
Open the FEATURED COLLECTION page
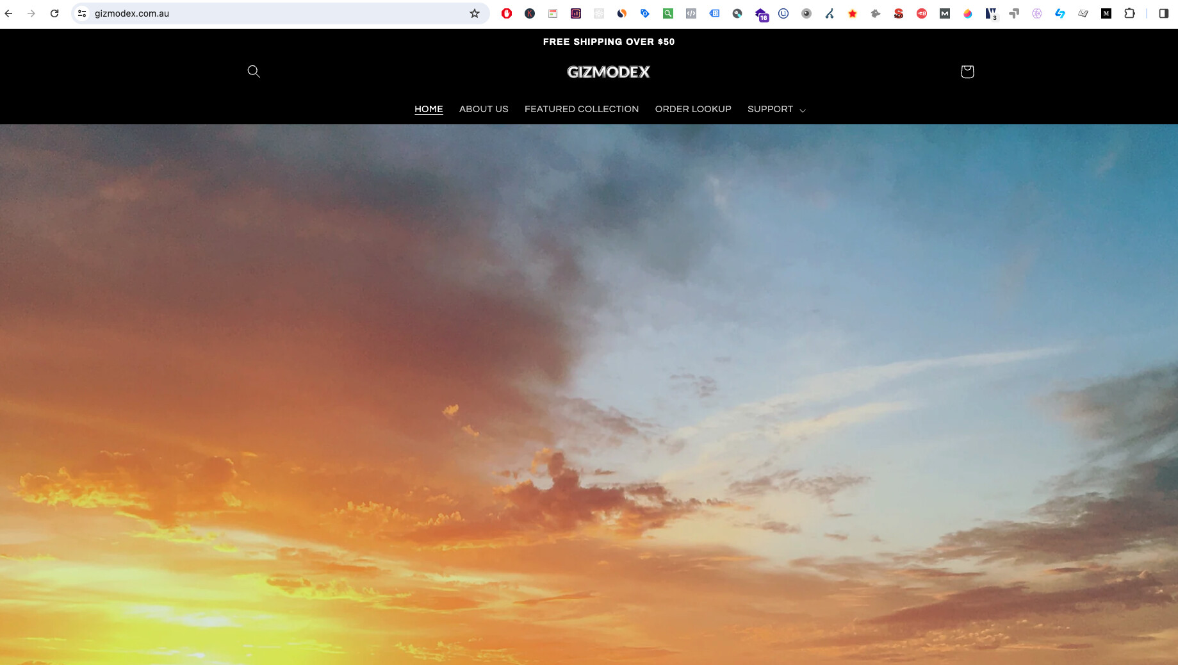(582, 109)
